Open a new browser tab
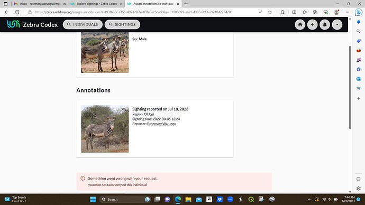 (186, 4)
